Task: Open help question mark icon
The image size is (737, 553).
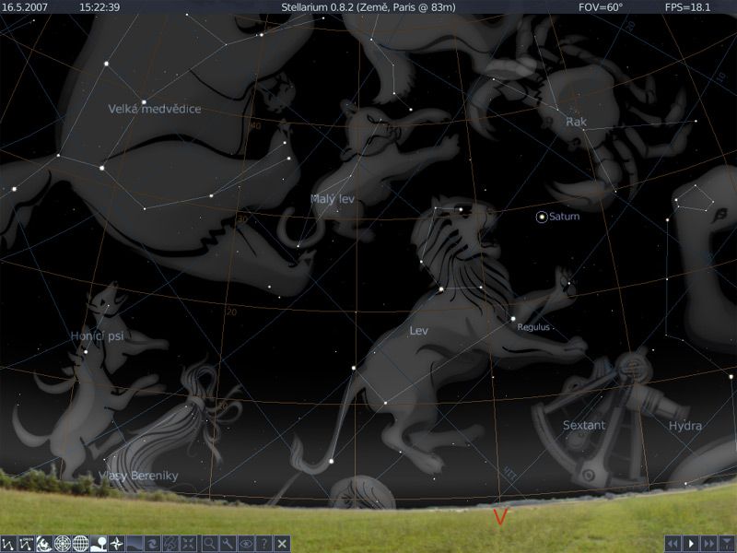Action: pyautogui.click(x=263, y=544)
